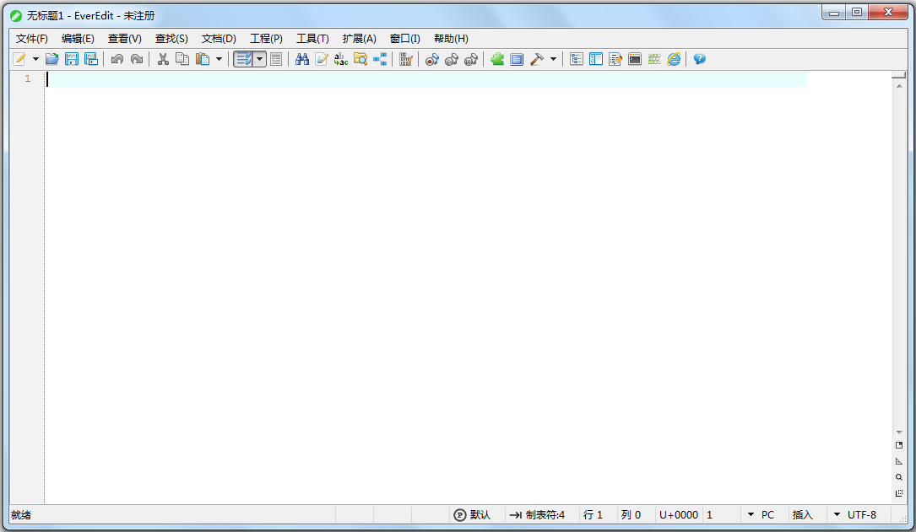Image resolution: width=916 pixels, height=532 pixels.
Task: Open Find with the binoculars icon
Action: [x=302, y=59]
